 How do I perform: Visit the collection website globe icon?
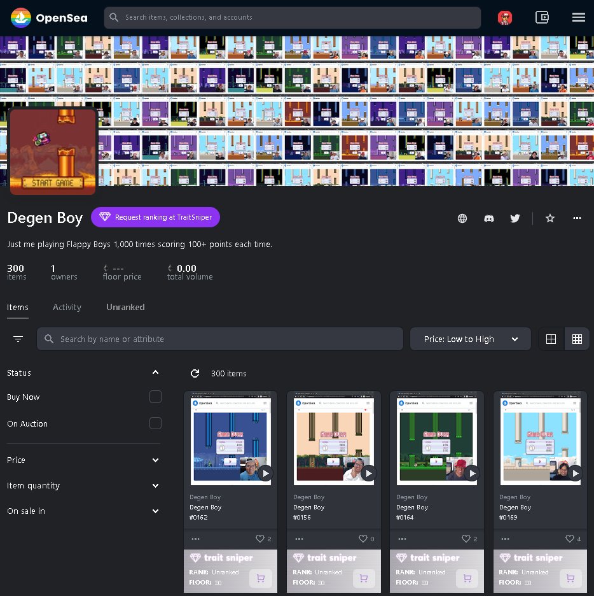(462, 218)
